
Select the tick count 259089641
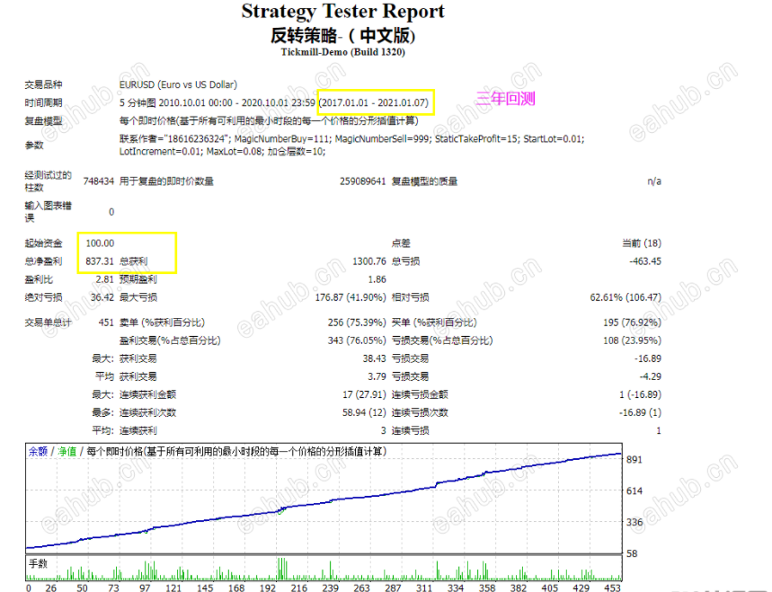click(x=362, y=181)
